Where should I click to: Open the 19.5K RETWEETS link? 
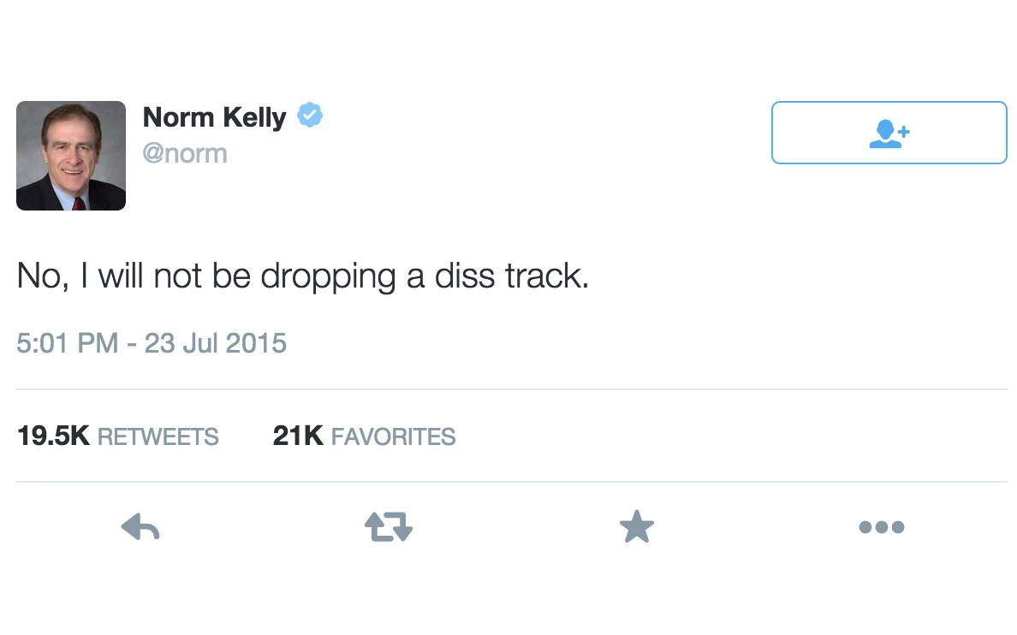click(x=118, y=436)
